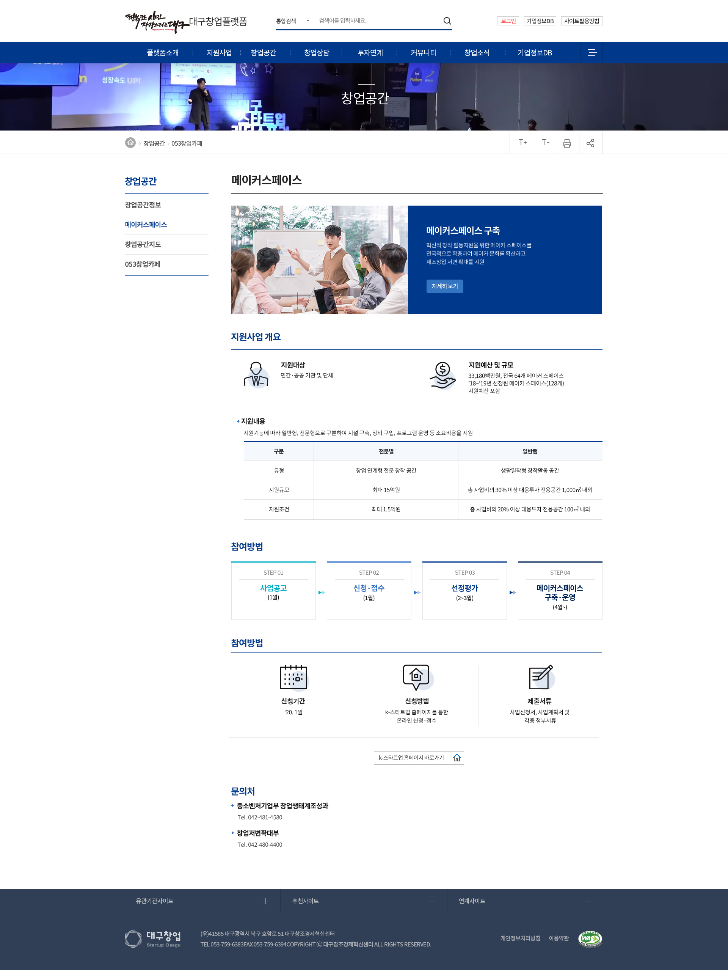Decrease text size with T-
Viewport: 728px width, 970px height.
pyautogui.click(x=545, y=143)
